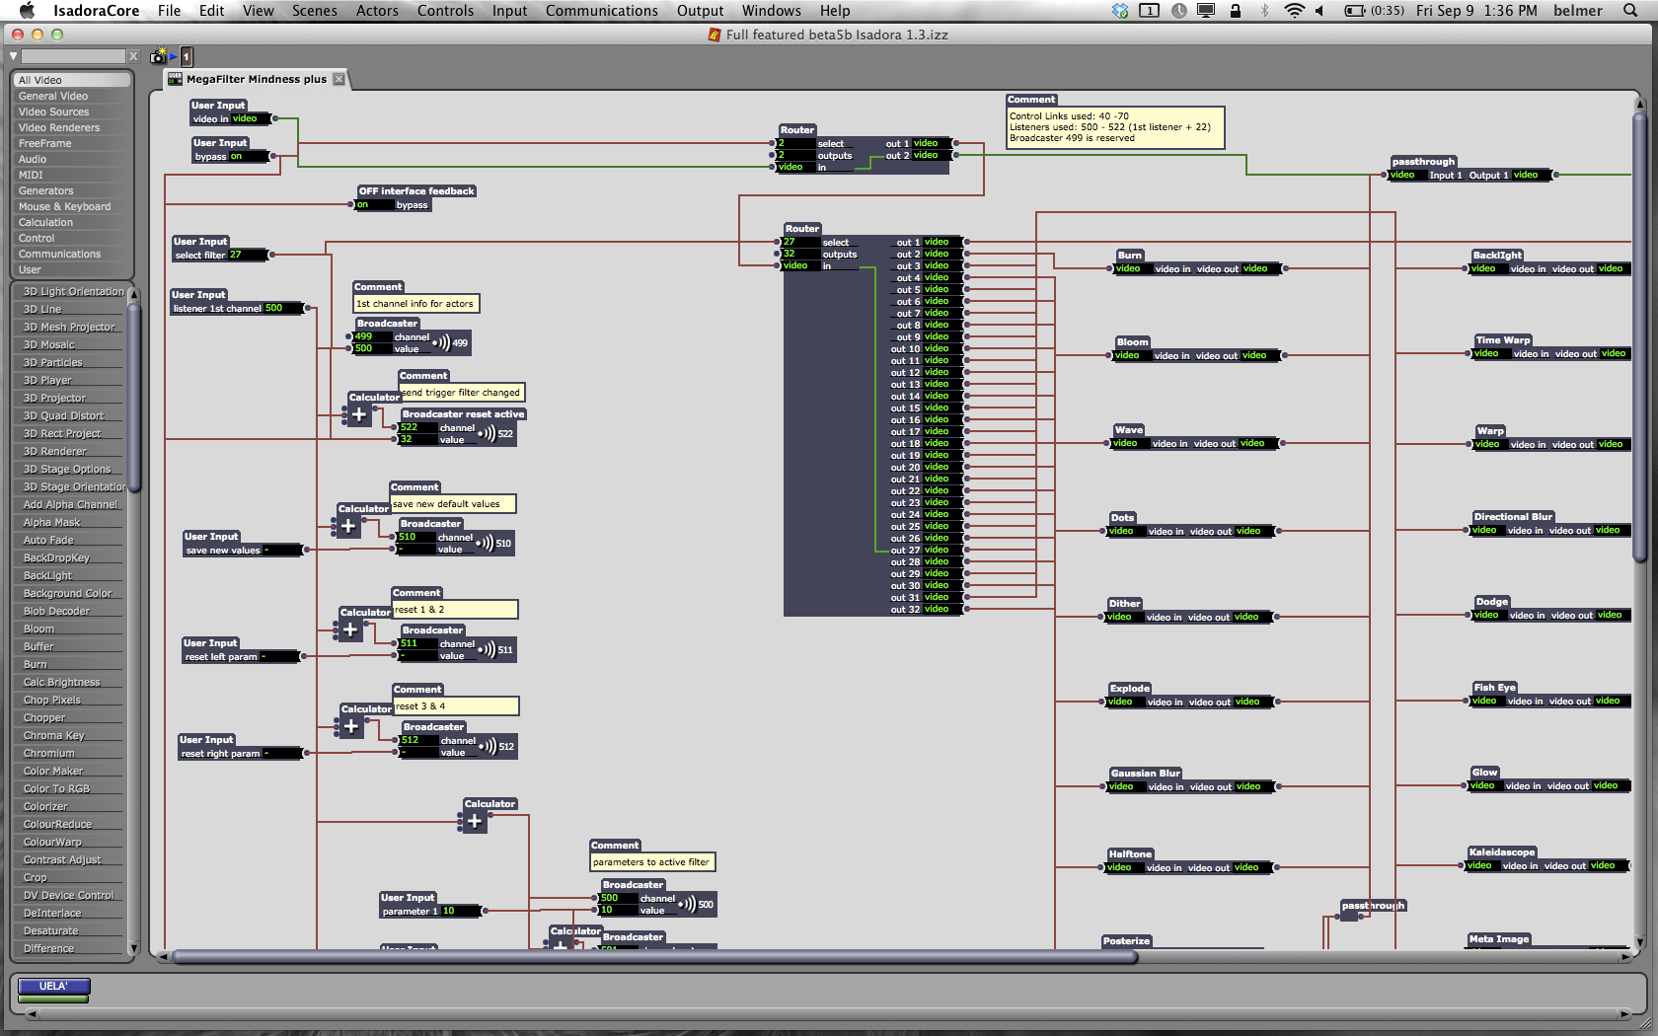Click Broadcaster 511 transmit icon
The image size is (1658, 1036).
[487, 649]
